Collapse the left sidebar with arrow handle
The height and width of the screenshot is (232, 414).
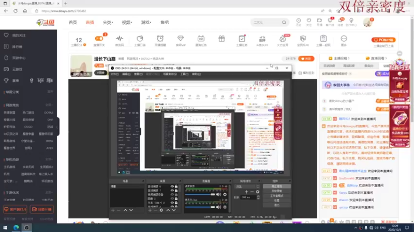point(57,127)
